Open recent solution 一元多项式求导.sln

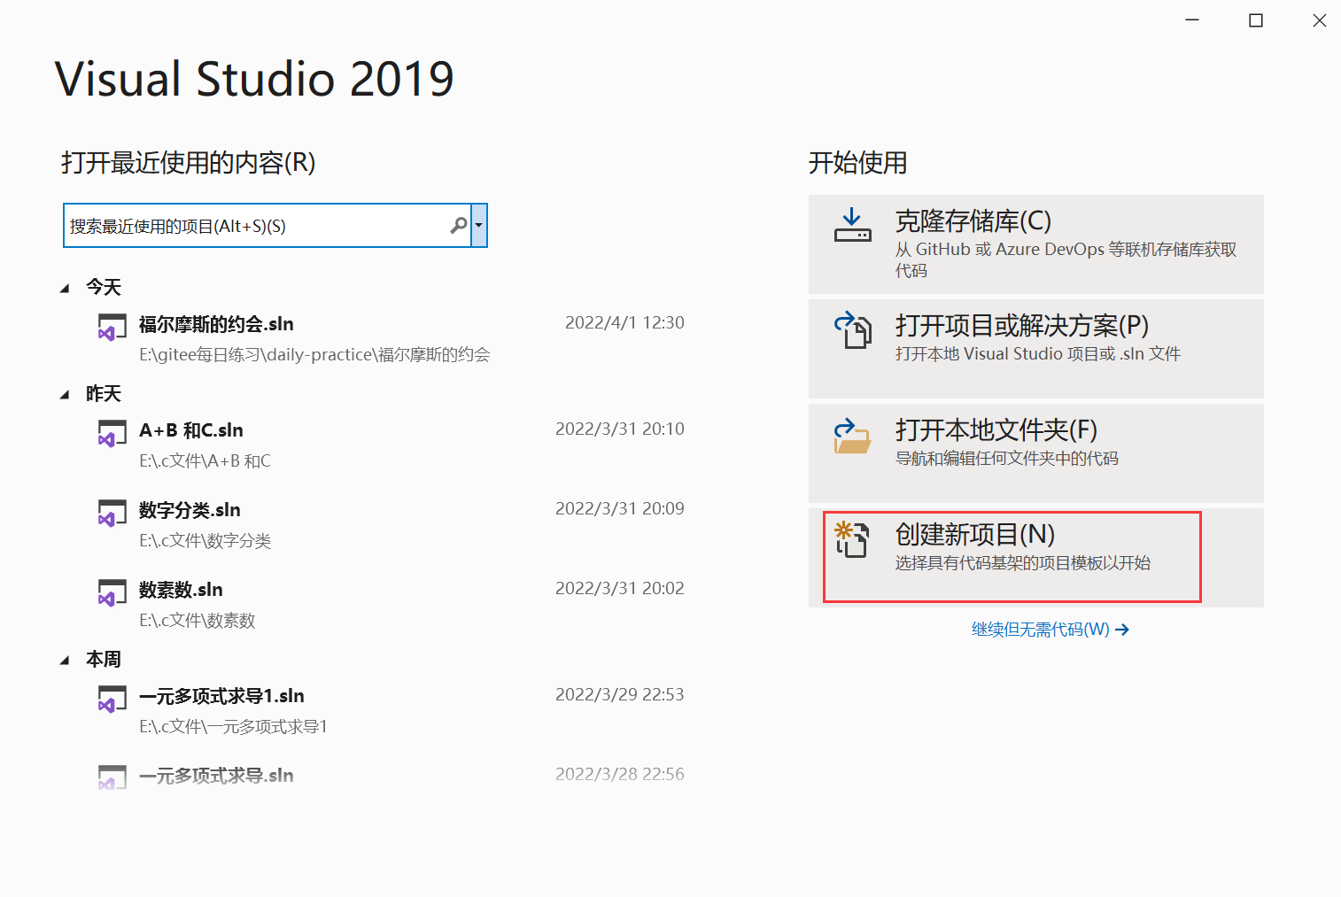click(x=216, y=776)
